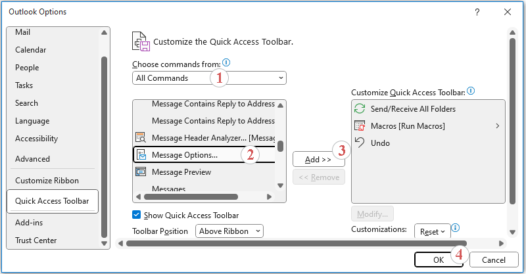The height and width of the screenshot is (274, 526).
Task: Click commands list scroll left arrow
Action: [x=138, y=197]
